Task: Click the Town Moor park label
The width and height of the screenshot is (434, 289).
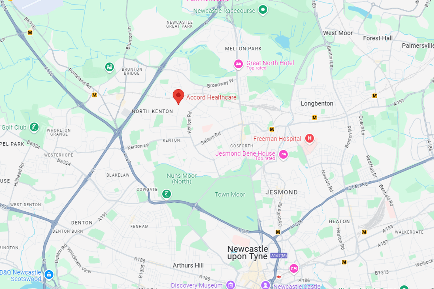Action: [230, 194]
